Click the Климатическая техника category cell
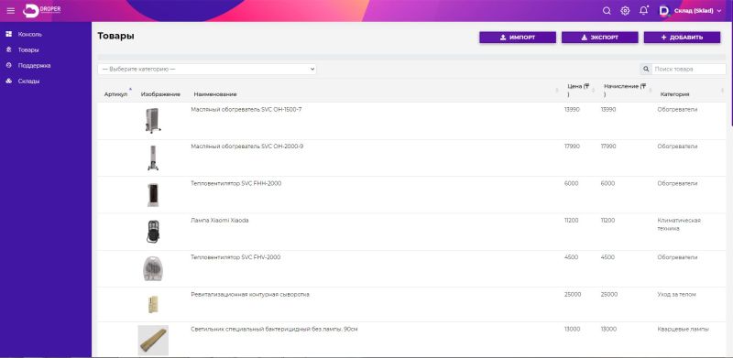 pyautogui.click(x=679, y=224)
